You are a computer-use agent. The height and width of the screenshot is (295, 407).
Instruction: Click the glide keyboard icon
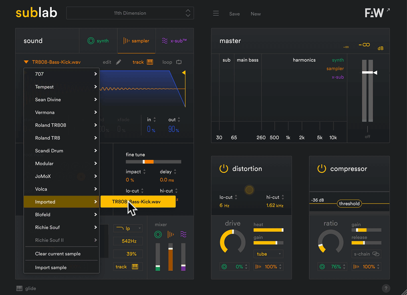[x=20, y=288]
